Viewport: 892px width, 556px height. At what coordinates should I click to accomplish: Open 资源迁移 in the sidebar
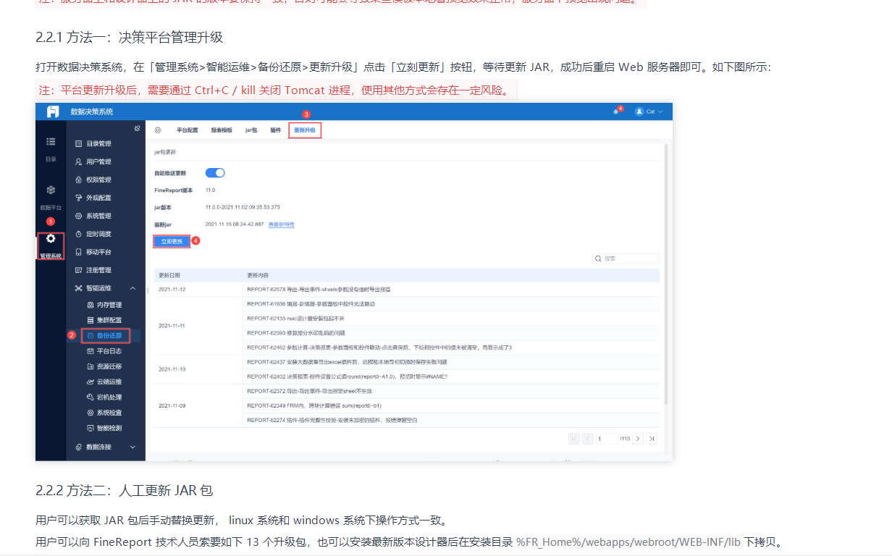104,366
